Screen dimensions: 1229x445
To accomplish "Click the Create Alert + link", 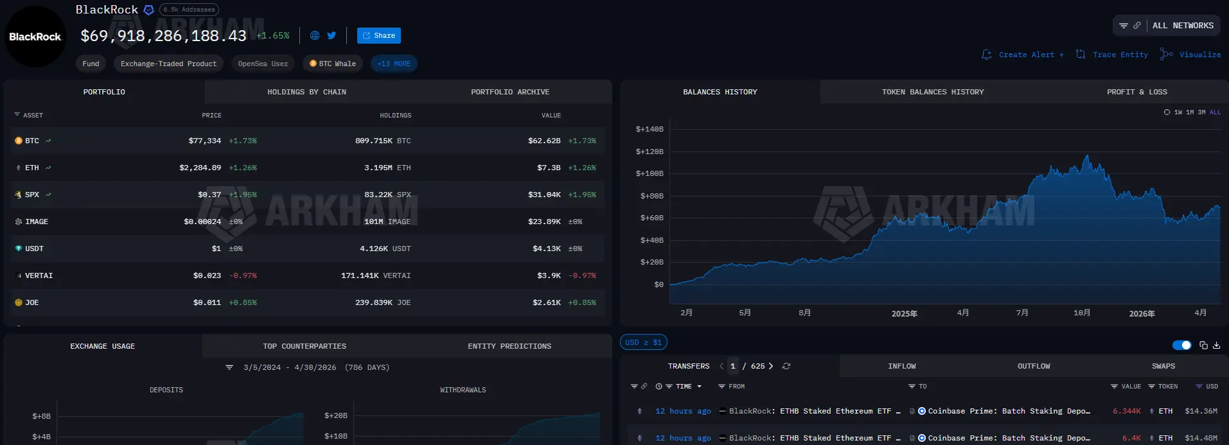I will (1031, 55).
